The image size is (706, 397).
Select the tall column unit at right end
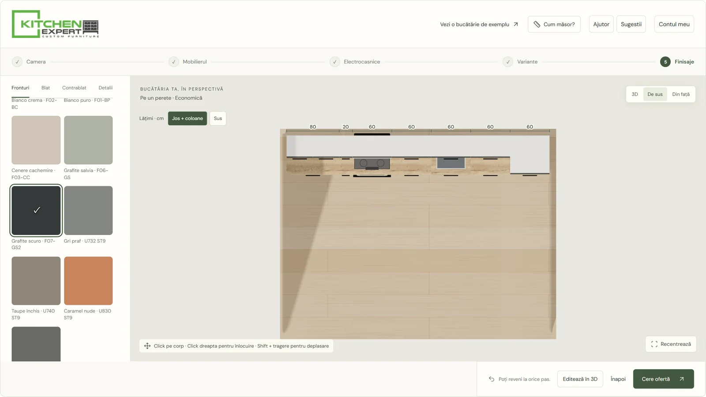(530, 154)
